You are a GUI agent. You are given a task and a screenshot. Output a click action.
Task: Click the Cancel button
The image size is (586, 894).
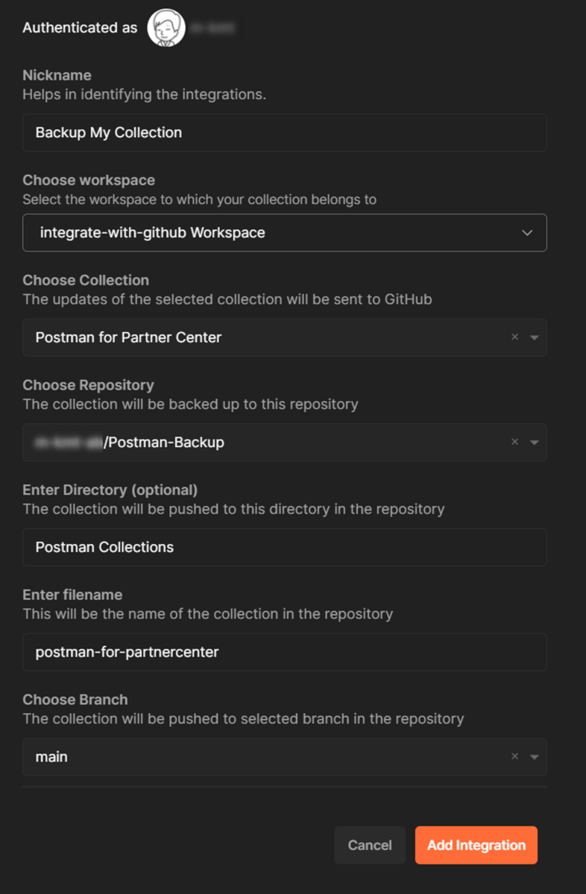(370, 845)
